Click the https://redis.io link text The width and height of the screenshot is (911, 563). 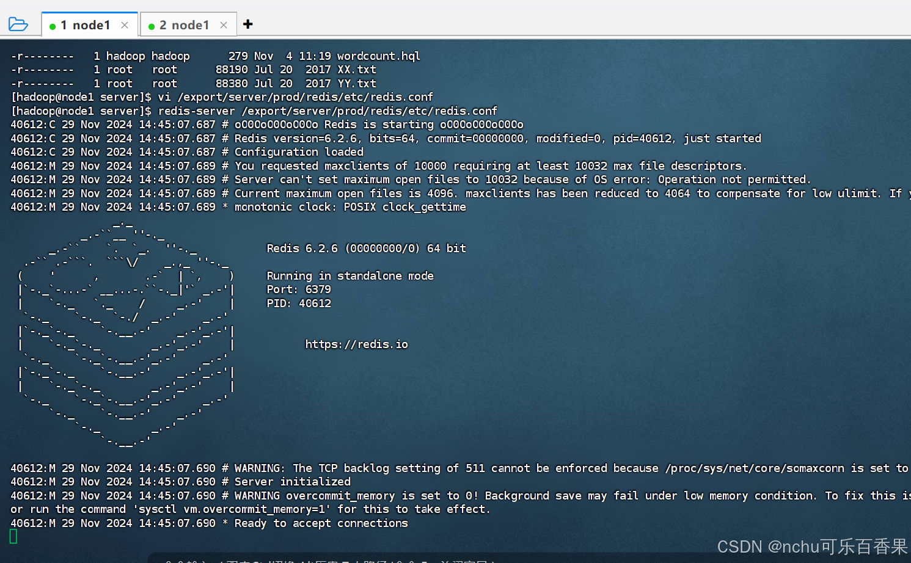[x=356, y=344]
